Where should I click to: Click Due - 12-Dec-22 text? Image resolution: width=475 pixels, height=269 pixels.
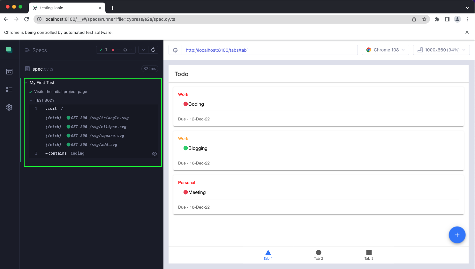click(x=194, y=119)
